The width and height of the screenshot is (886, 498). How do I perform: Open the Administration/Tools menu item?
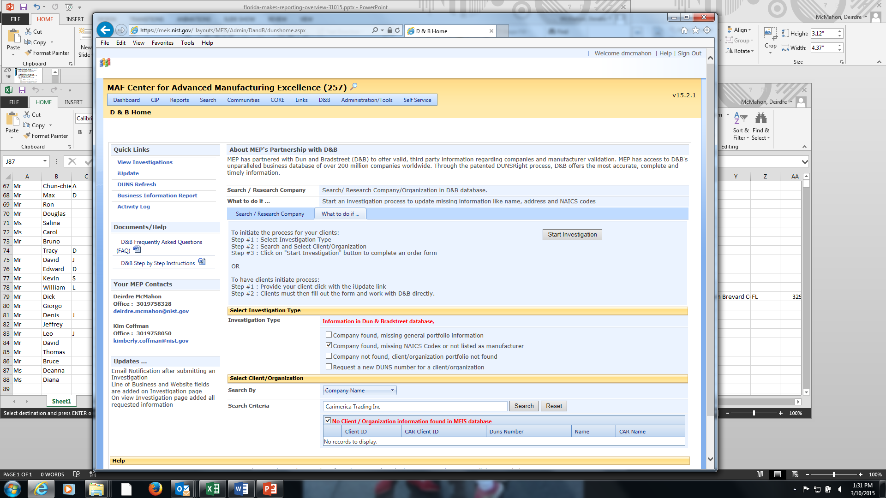point(366,100)
